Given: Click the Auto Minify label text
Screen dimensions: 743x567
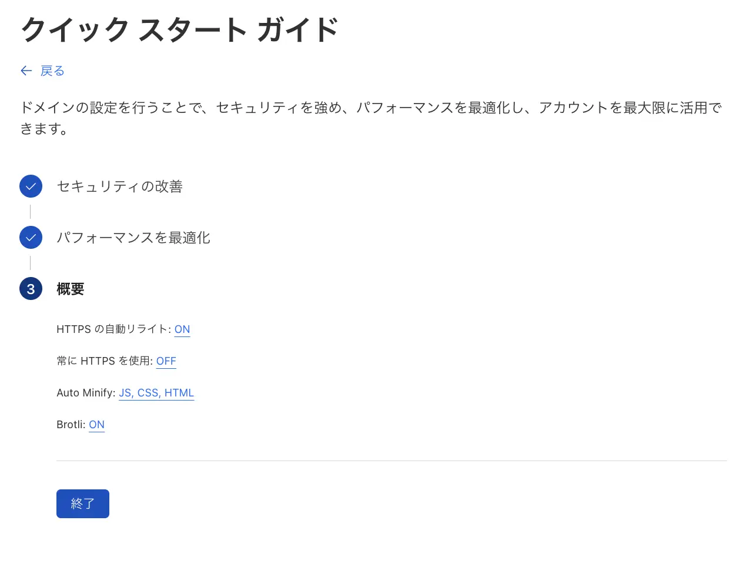Looking at the screenshot, I should tap(85, 393).
